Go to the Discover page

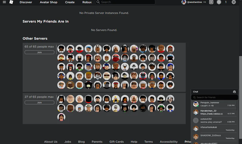pos(26,2)
